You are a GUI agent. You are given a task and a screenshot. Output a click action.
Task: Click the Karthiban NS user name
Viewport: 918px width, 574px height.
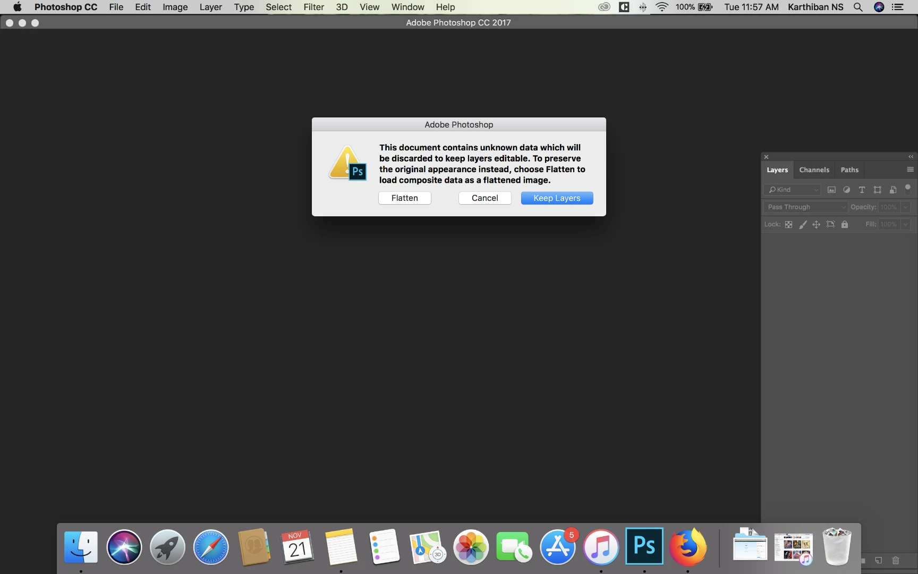(815, 7)
